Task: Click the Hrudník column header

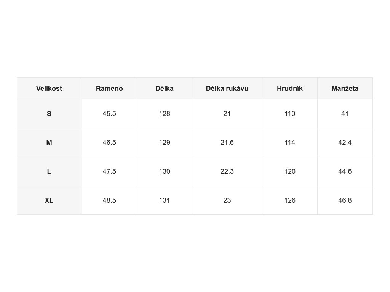Action: 290,88
